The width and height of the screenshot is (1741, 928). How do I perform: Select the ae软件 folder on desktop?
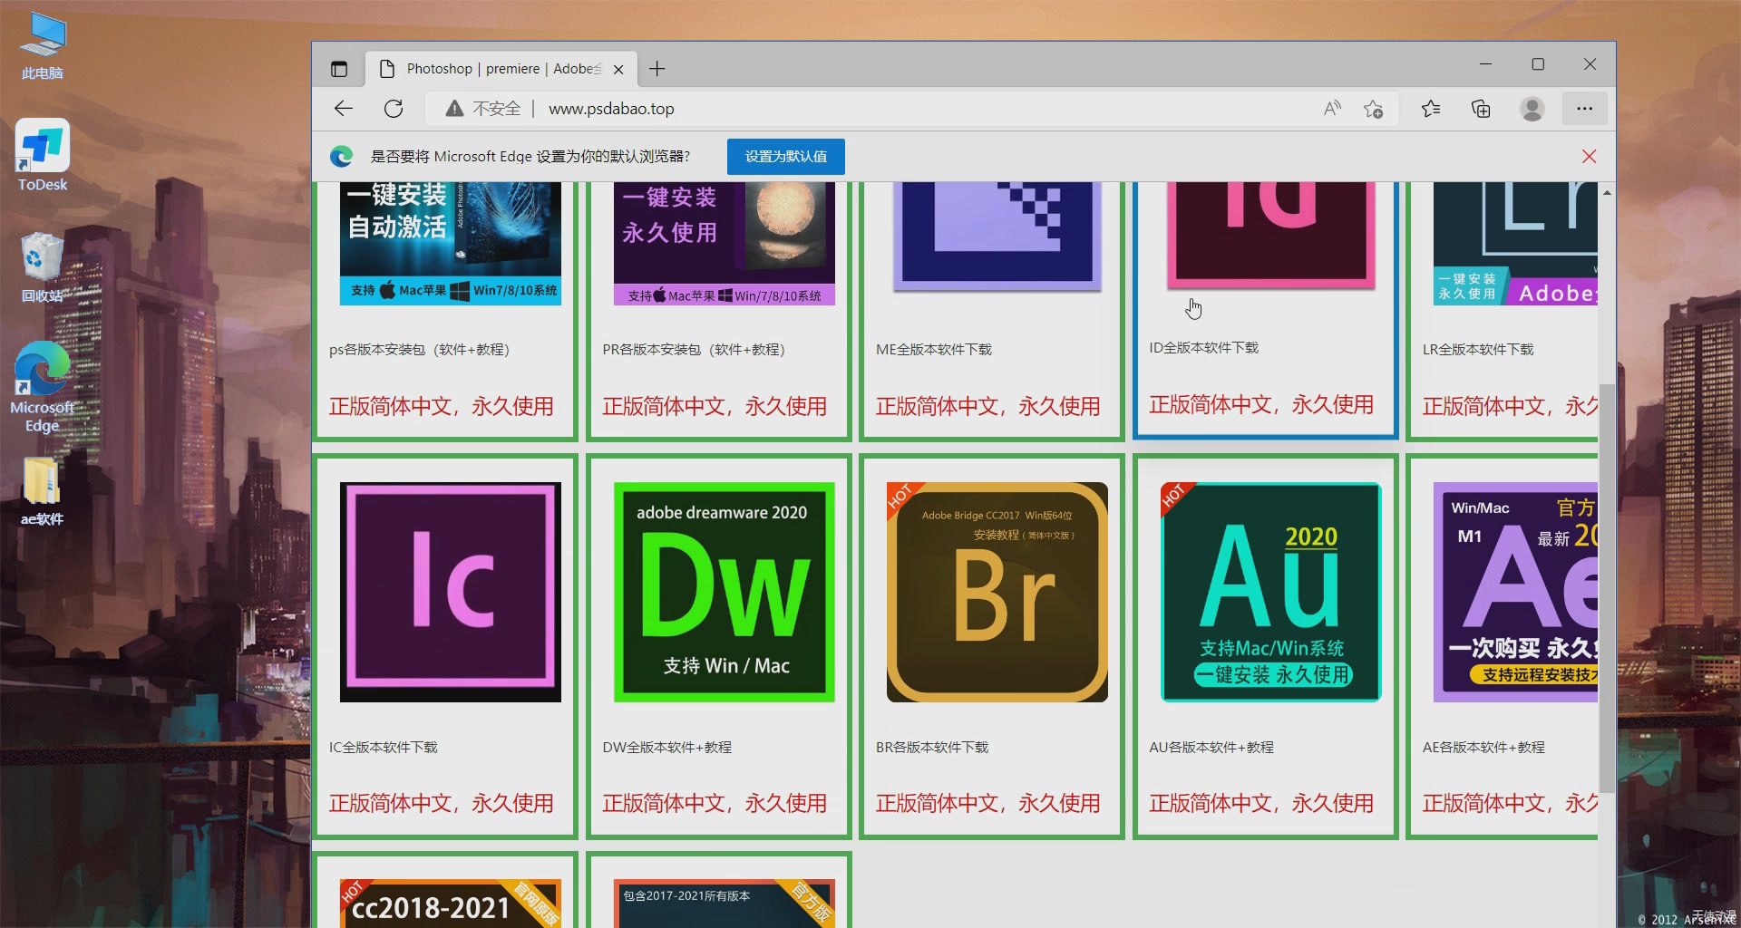point(43,491)
